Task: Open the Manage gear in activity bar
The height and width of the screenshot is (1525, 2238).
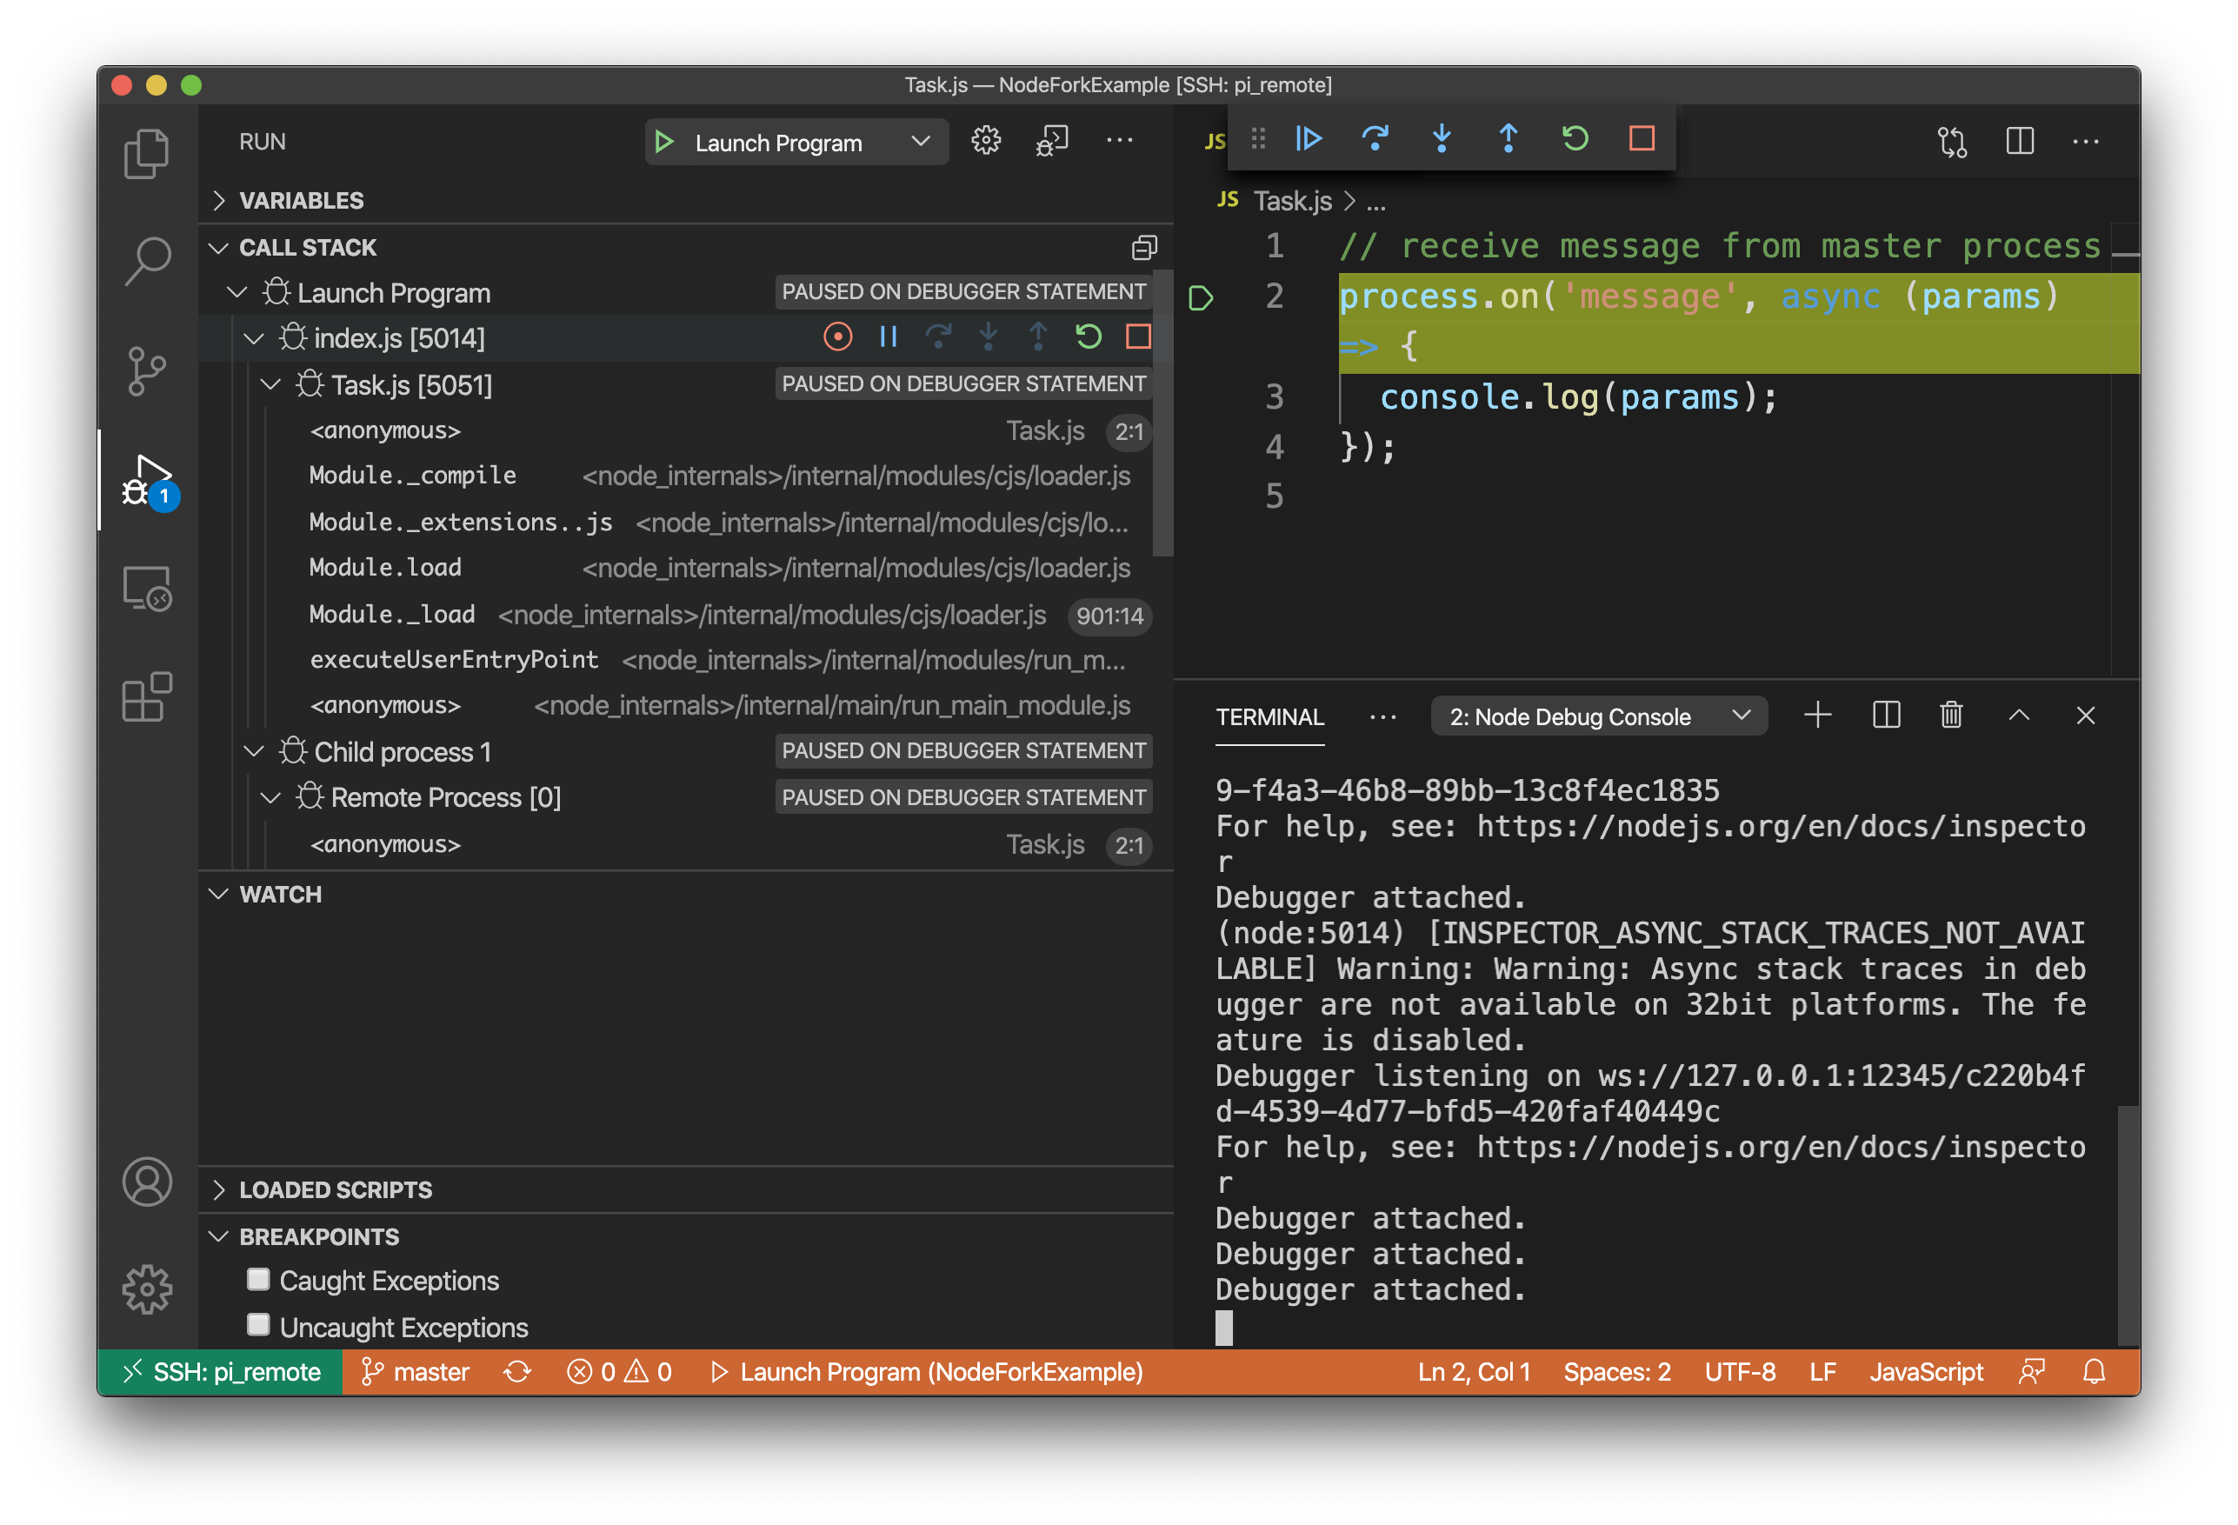Action: (x=146, y=1289)
